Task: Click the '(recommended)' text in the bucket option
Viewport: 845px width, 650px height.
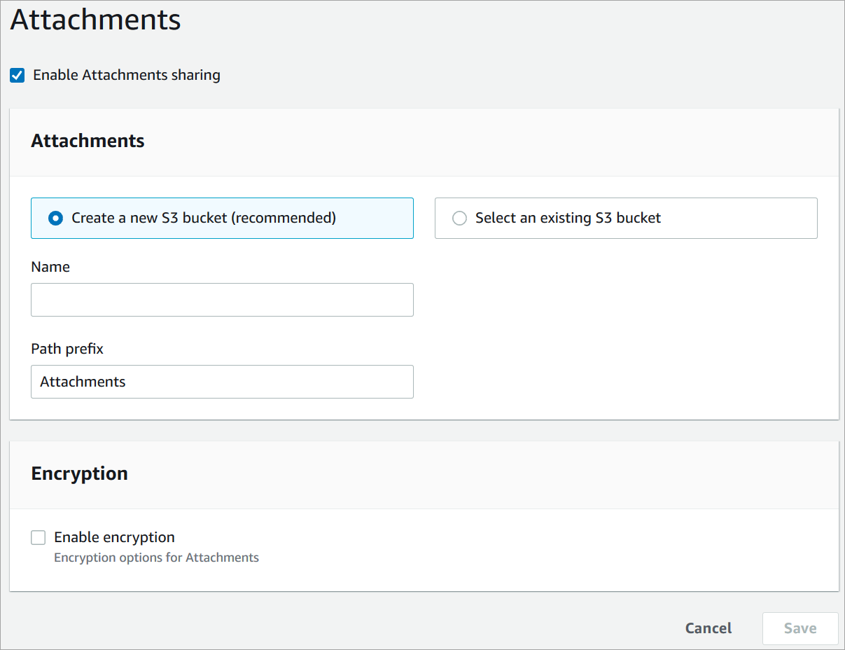Action: coord(284,218)
